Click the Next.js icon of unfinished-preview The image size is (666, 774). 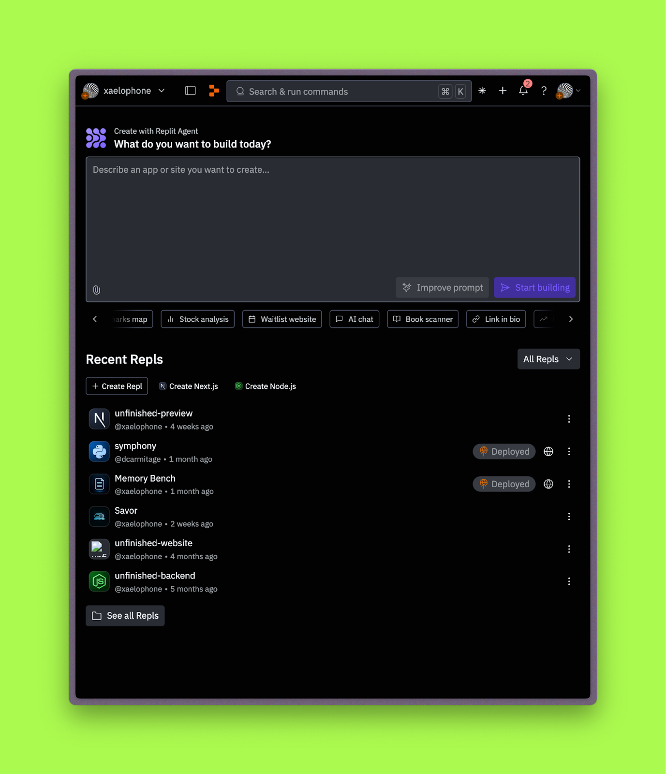99,419
